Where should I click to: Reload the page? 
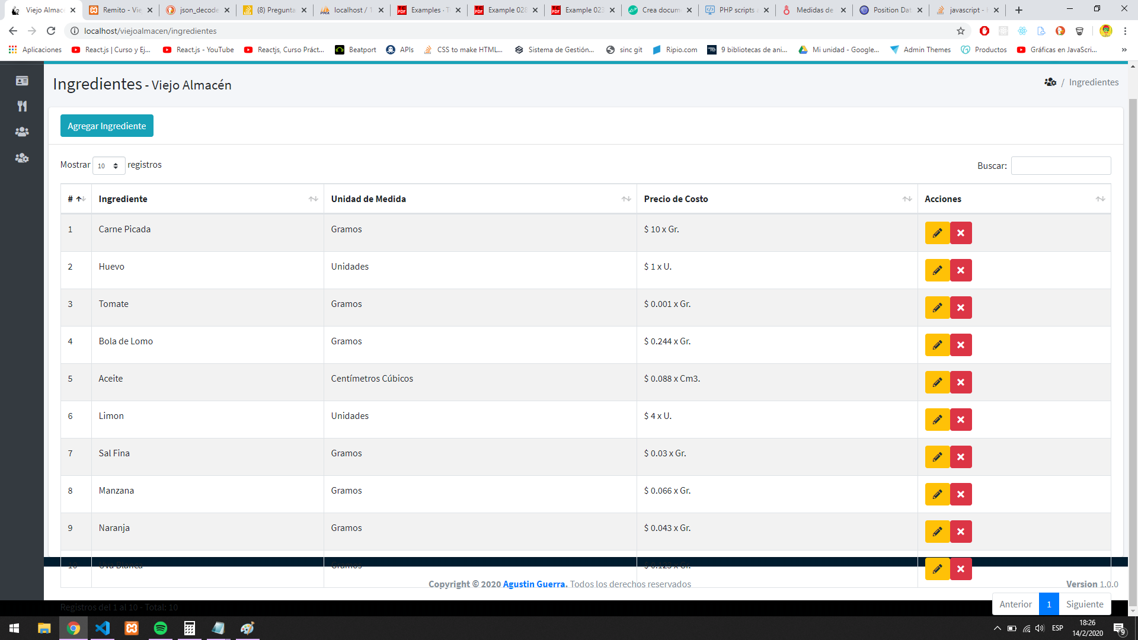tap(51, 31)
